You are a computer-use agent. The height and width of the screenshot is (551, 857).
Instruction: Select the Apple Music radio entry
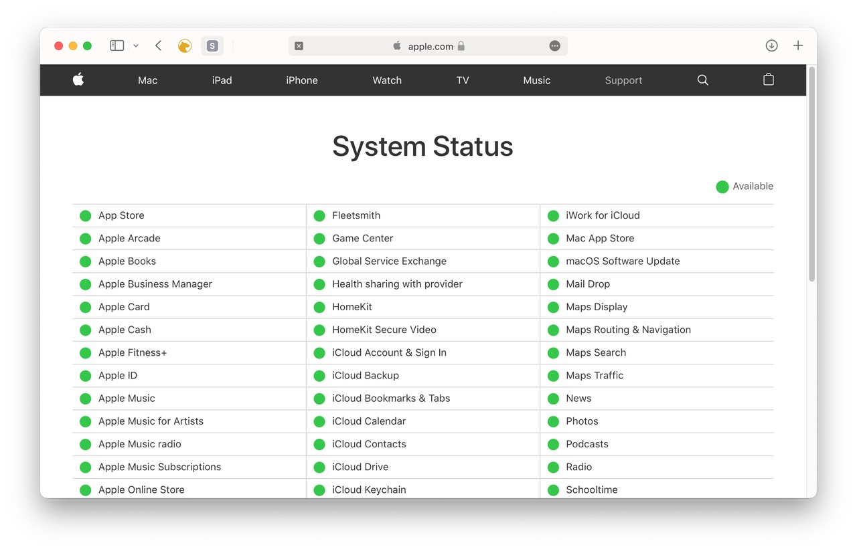(140, 444)
